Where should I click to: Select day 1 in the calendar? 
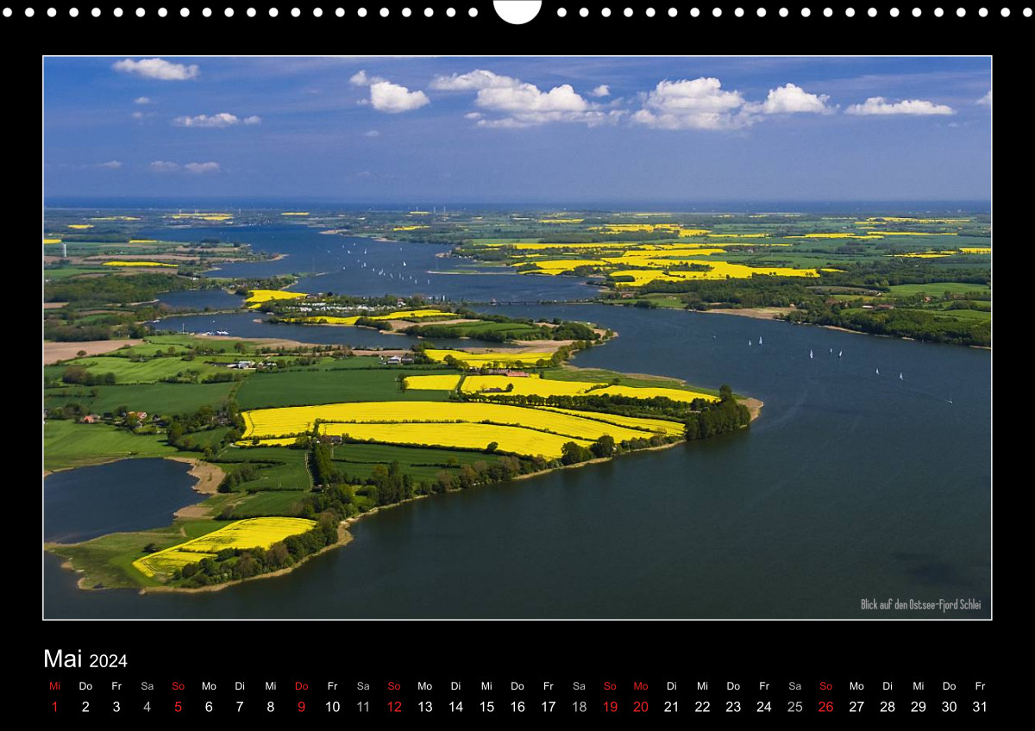pyautogui.click(x=54, y=707)
